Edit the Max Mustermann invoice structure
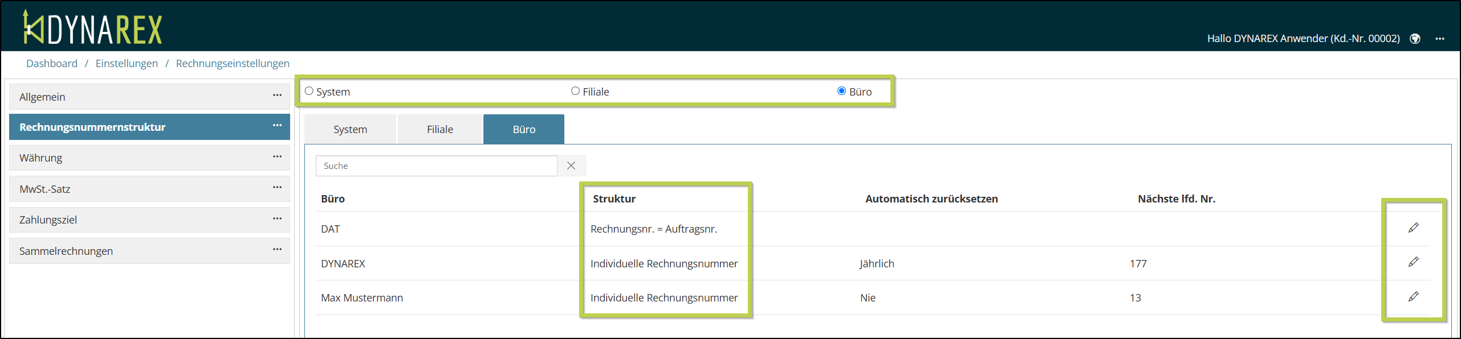 (1413, 297)
